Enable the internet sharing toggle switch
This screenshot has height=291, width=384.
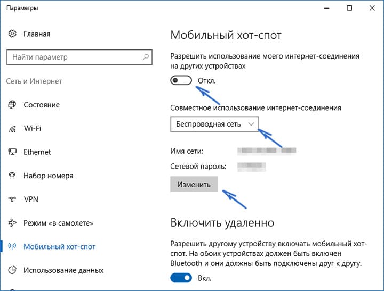(x=181, y=80)
